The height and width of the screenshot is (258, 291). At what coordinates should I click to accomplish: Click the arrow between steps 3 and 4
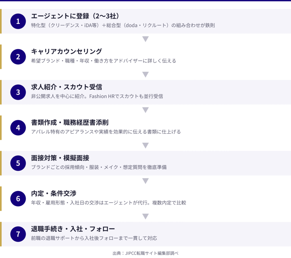[x=145, y=110]
